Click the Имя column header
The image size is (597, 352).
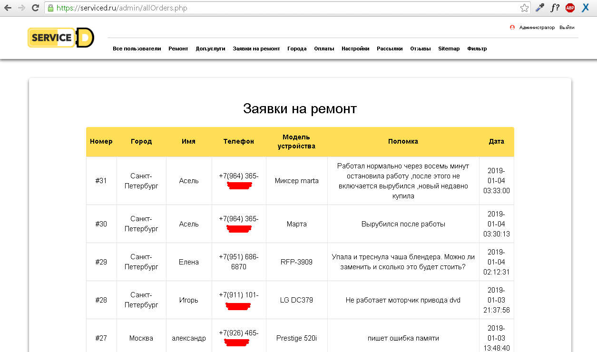(189, 141)
